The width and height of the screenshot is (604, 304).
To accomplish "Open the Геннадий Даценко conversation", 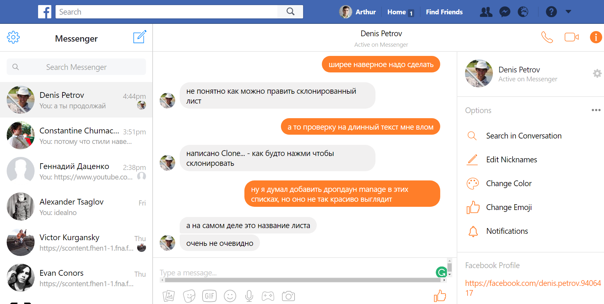I will click(x=76, y=171).
